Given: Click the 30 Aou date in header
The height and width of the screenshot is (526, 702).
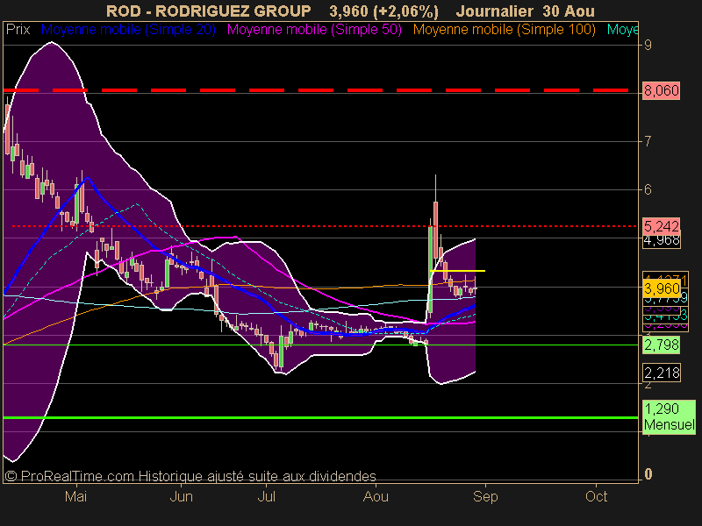Looking at the screenshot, I should pyautogui.click(x=569, y=11).
